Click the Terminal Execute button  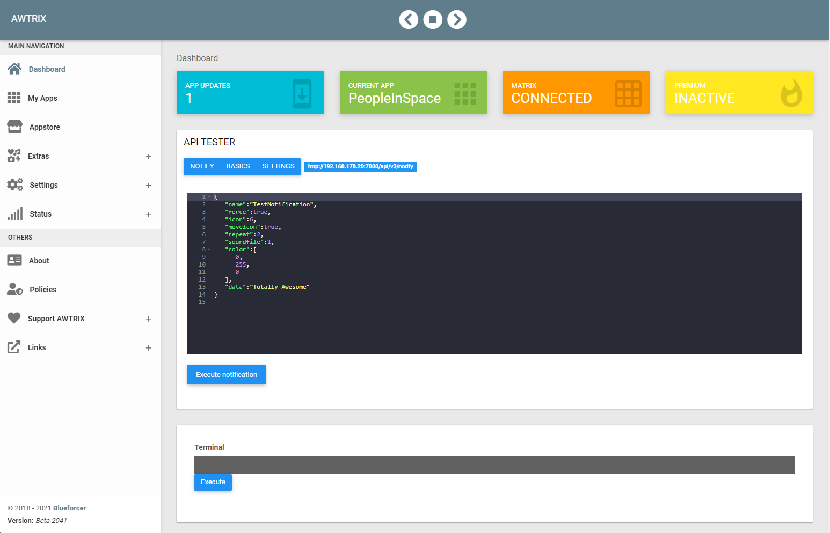(213, 482)
